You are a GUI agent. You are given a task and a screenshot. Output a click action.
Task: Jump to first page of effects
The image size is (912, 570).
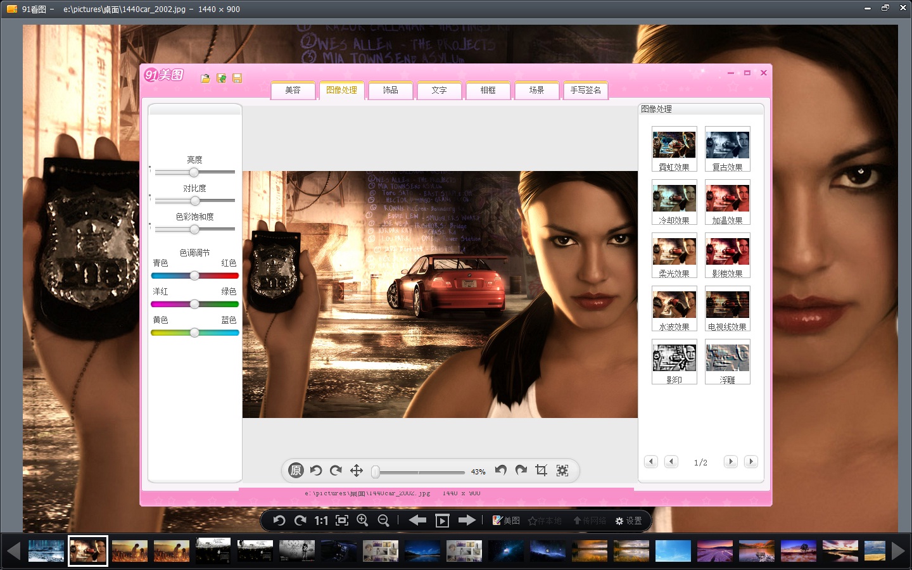point(651,462)
